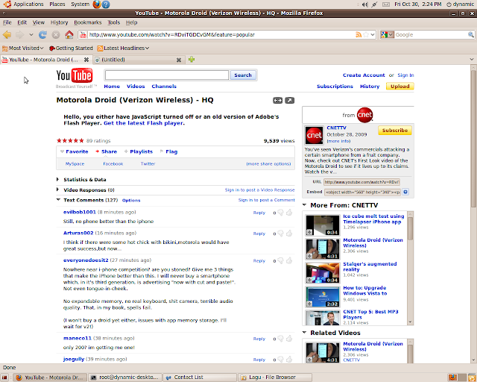Open the Share tab under the video
Viewport: 477px width, 382px height.
click(x=106, y=151)
